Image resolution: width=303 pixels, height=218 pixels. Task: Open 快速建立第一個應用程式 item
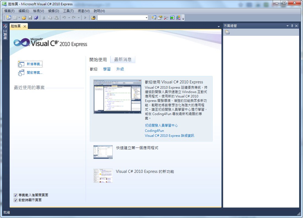coord(137,148)
